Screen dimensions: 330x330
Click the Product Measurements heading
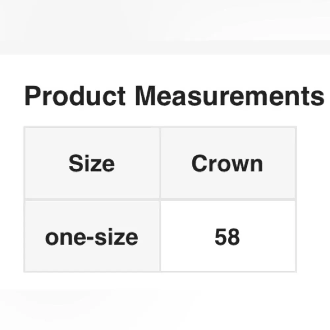pos(174,96)
